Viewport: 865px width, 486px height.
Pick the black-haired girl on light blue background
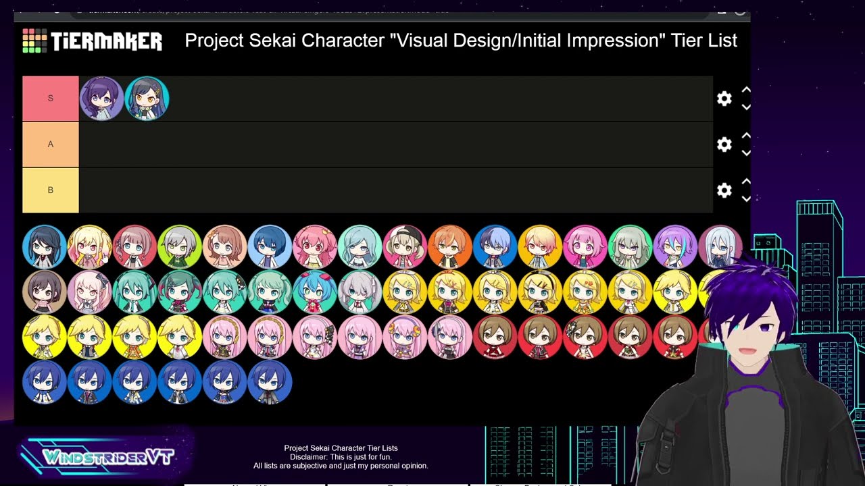45,247
